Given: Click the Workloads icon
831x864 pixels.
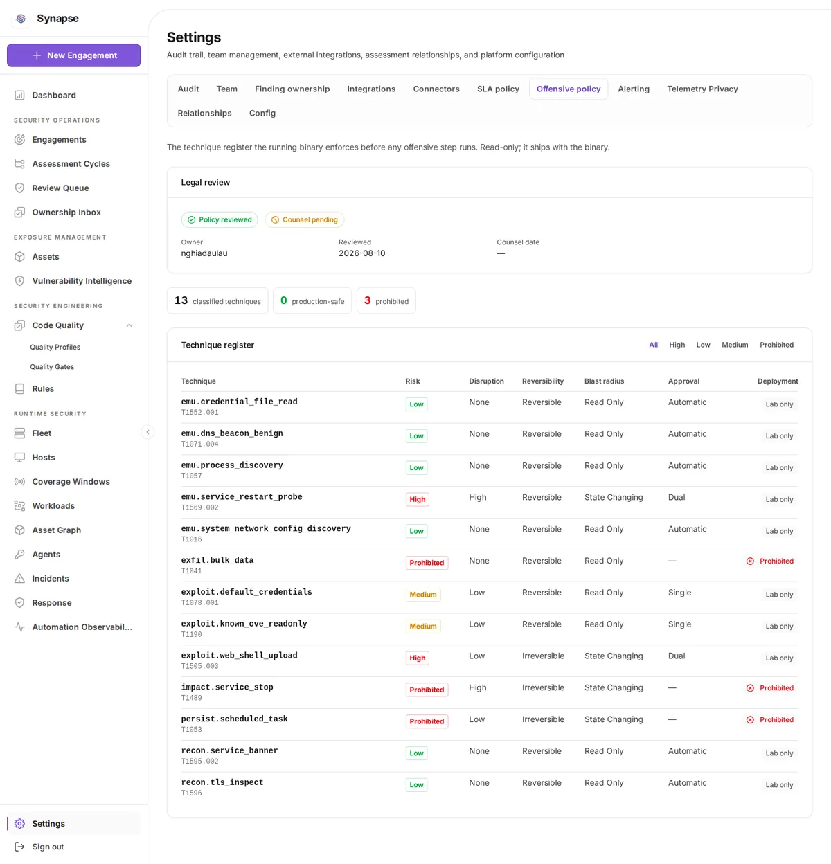Looking at the screenshot, I should 19,506.
